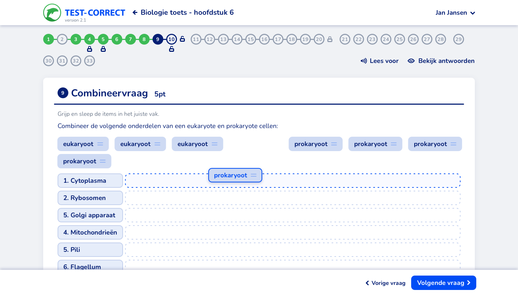Jump to question 20
The image size is (518, 295).
pyautogui.click(x=319, y=39)
